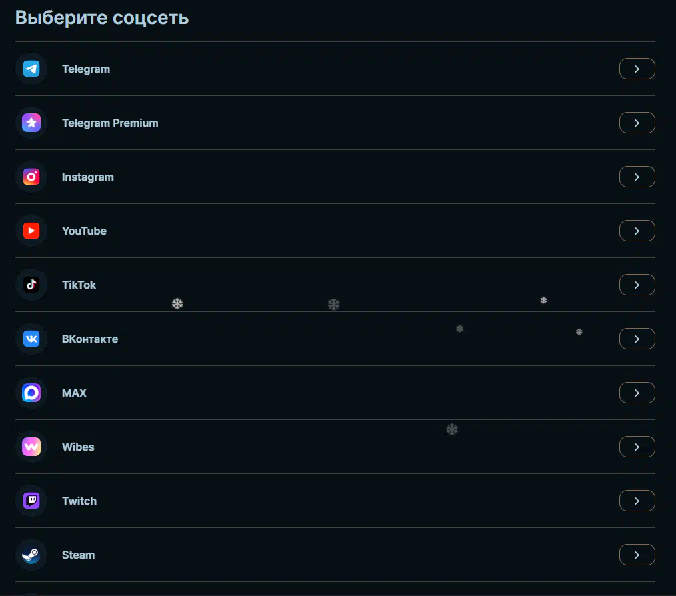This screenshot has width=676, height=596.
Task: Expand the Telegram row chevron
Action: tap(637, 69)
